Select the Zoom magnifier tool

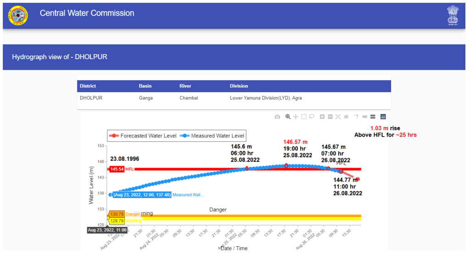pos(288,117)
